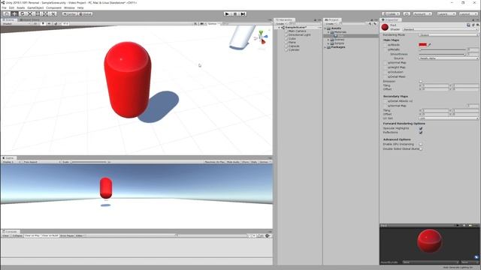Screen dimensions: 481x270
Task: Click the Albedo red color swatch
Action: tap(422, 45)
